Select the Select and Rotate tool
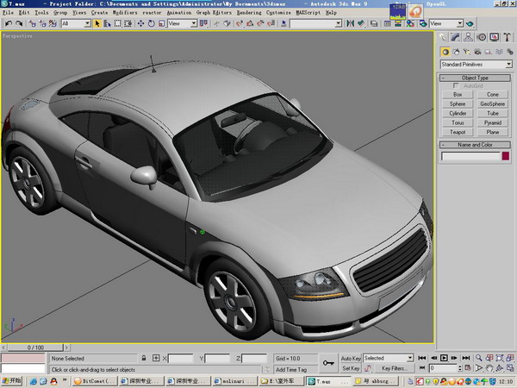 click(152, 23)
